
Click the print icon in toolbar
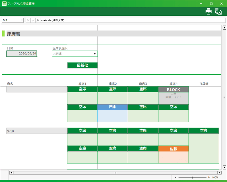pyautogui.click(x=209, y=11)
